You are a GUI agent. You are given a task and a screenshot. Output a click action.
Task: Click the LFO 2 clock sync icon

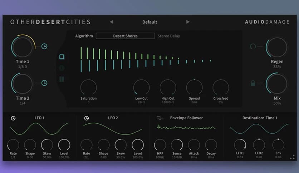pos(86,118)
